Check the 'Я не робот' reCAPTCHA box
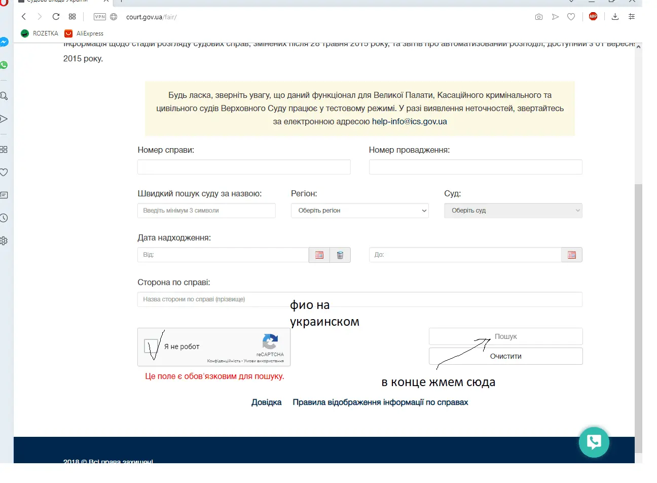This screenshot has height=483, width=657. [151, 347]
